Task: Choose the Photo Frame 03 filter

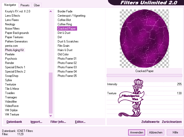Action: point(67,67)
